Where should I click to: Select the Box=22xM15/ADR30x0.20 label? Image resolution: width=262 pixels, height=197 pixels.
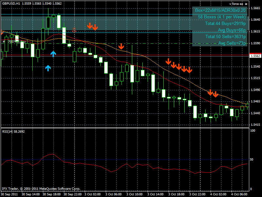coord(220,11)
